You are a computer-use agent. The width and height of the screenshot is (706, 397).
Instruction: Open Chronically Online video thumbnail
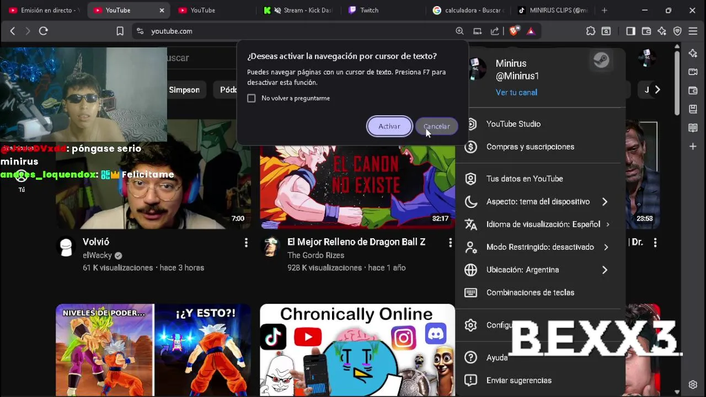[x=357, y=350]
